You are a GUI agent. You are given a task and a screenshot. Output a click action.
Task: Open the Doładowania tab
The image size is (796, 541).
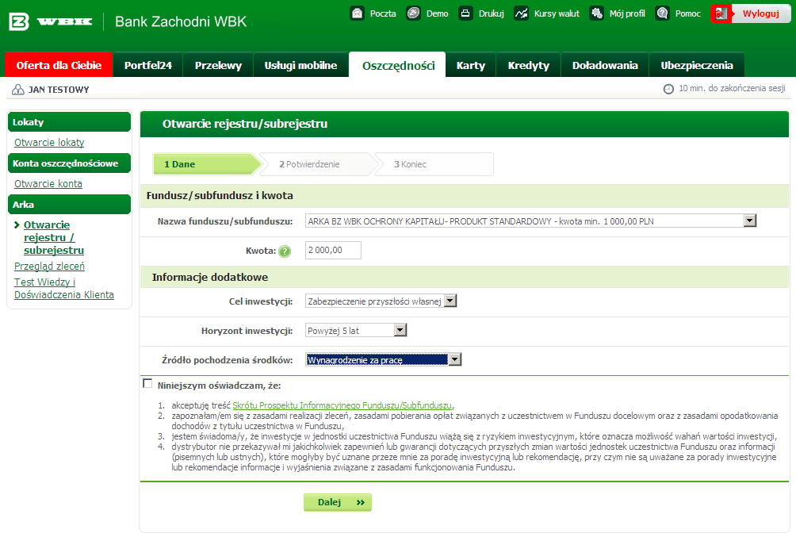tap(605, 65)
